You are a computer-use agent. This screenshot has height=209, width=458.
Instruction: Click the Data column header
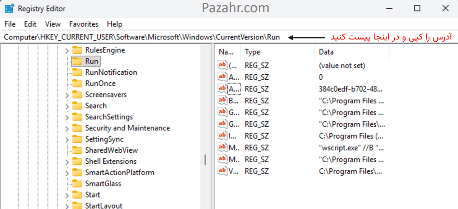pyautogui.click(x=352, y=52)
